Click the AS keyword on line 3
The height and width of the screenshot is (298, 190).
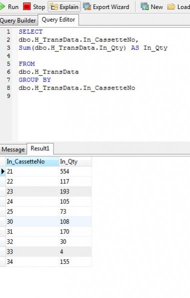135,48
